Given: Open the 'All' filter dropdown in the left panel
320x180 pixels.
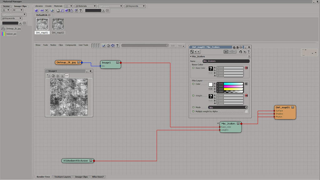Looking at the screenshot, I should tap(17, 10).
